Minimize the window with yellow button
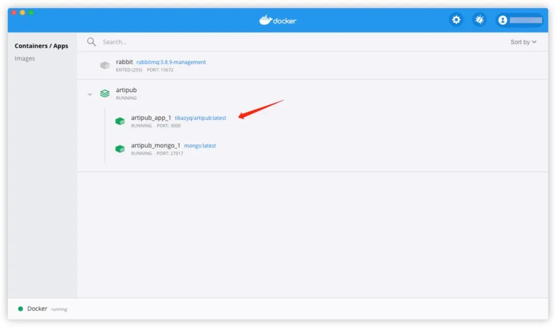Image resolution: width=556 pixels, height=327 pixels. click(x=22, y=12)
